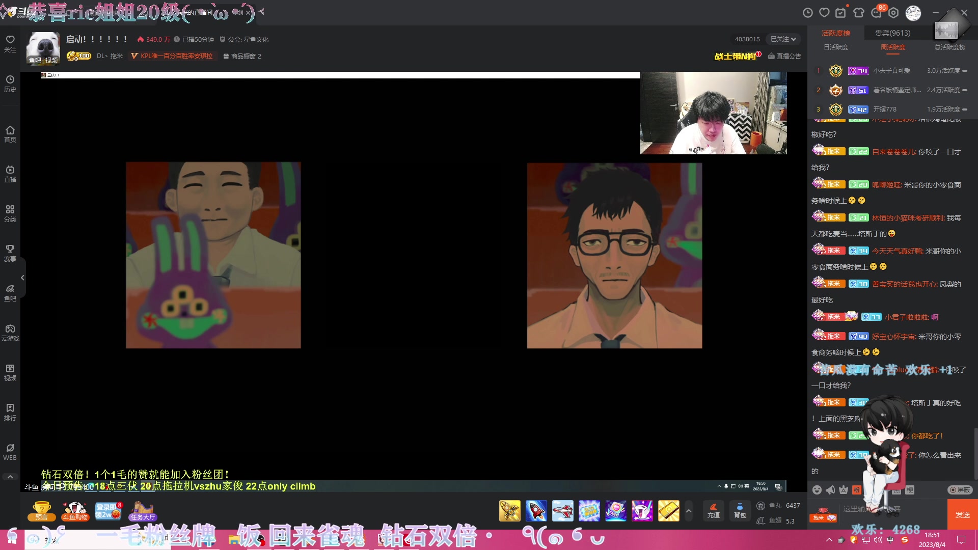The width and height of the screenshot is (978, 550).
Task: Open the 分类 categories in the sidebar
Action: [x=10, y=213]
